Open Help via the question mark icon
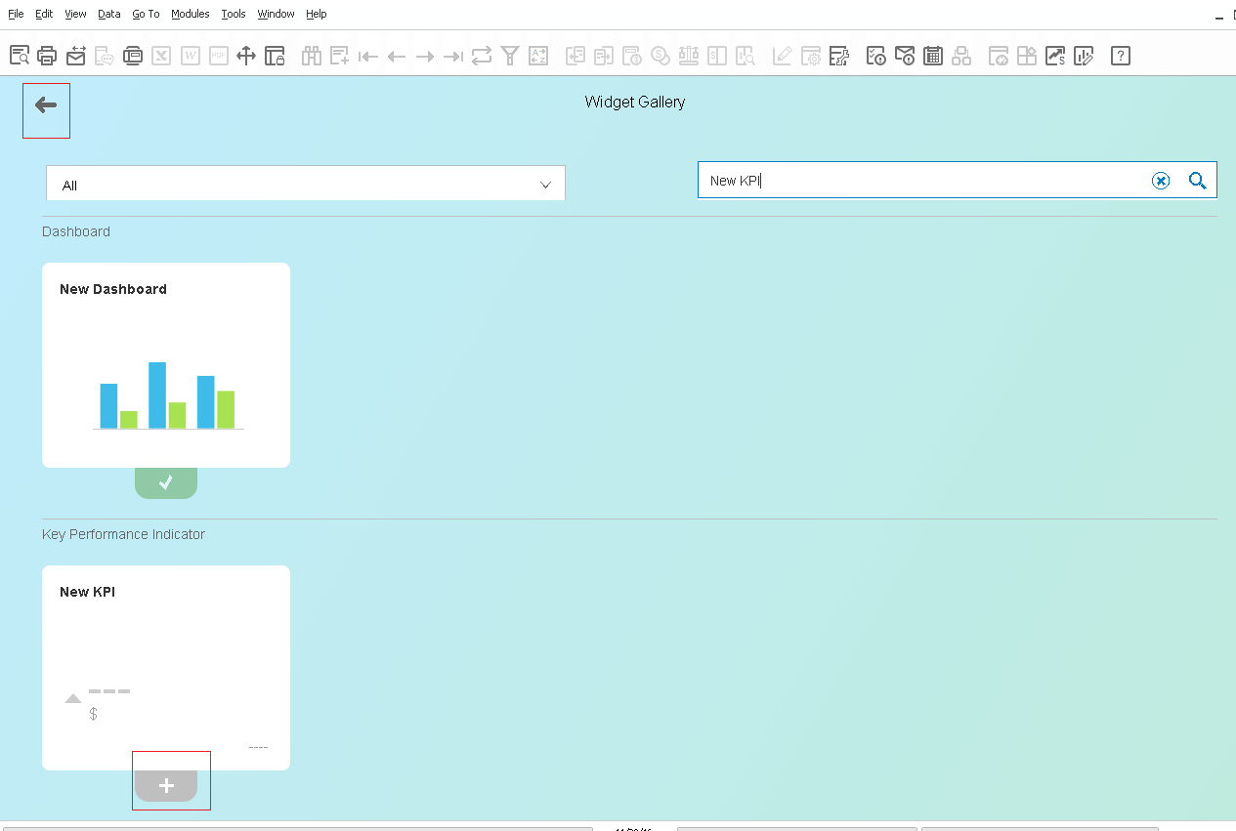This screenshot has width=1236, height=831. tap(1120, 56)
